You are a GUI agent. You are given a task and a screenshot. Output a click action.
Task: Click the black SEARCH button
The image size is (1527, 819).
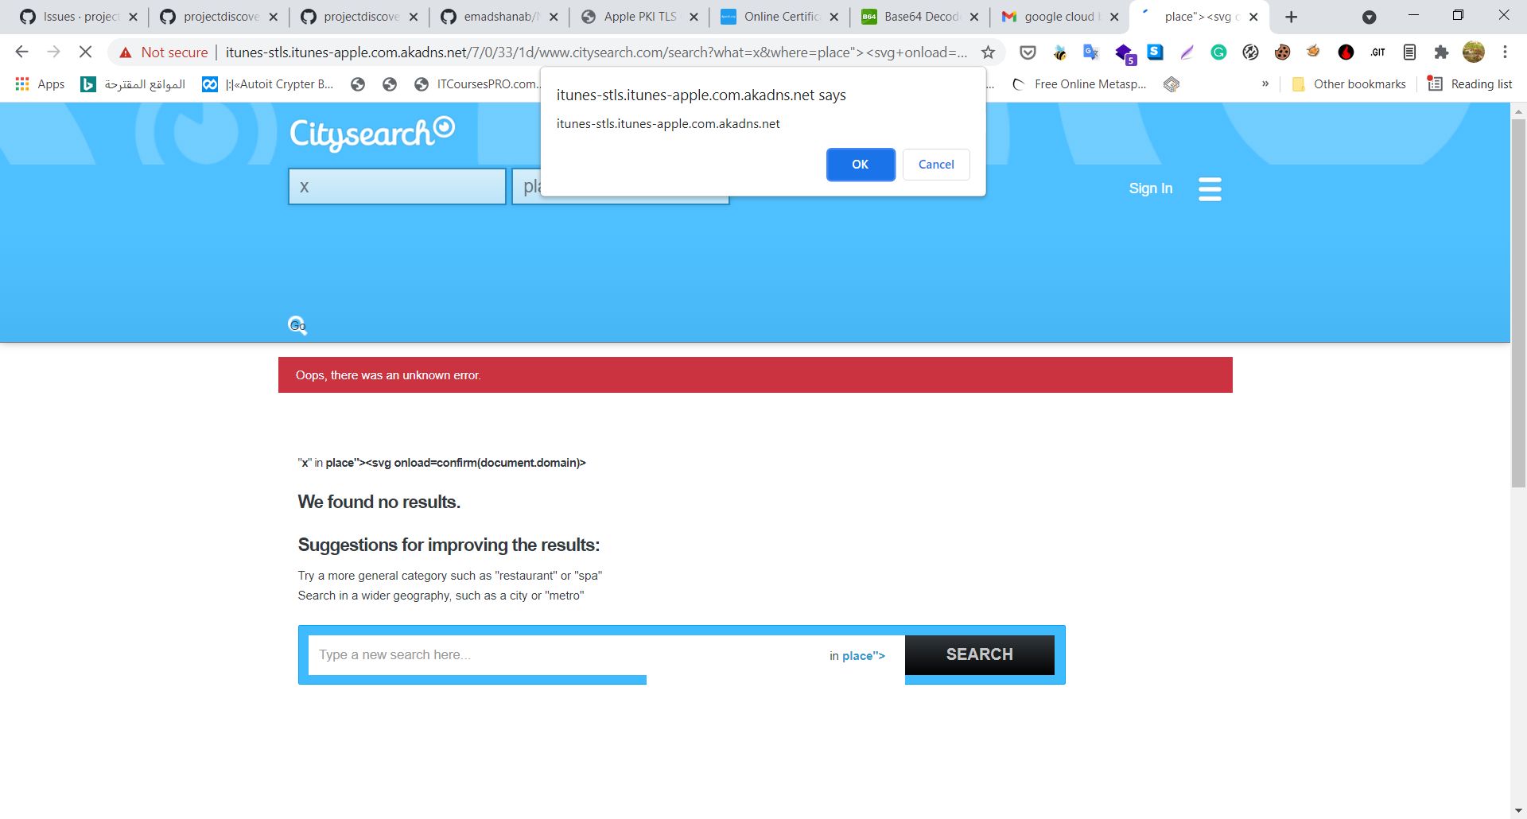(x=980, y=654)
